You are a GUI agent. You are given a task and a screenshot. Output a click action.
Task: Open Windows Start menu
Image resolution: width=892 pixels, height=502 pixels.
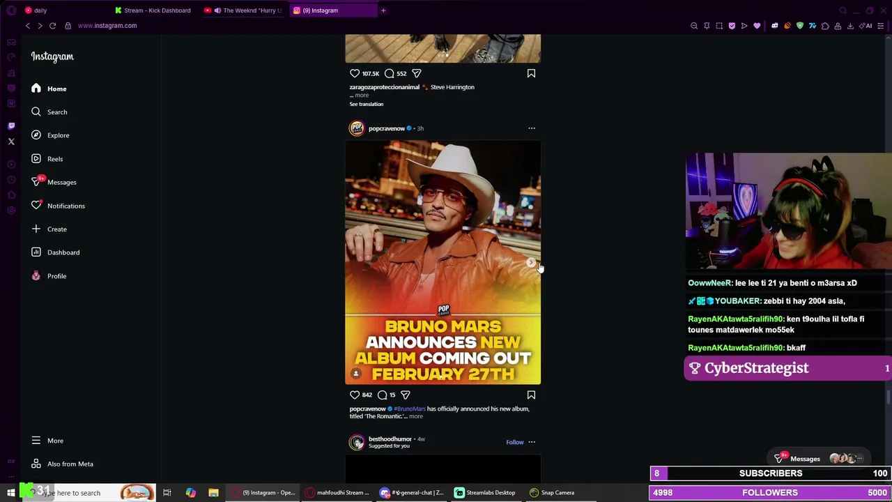pyautogui.click(x=10, y=493)
